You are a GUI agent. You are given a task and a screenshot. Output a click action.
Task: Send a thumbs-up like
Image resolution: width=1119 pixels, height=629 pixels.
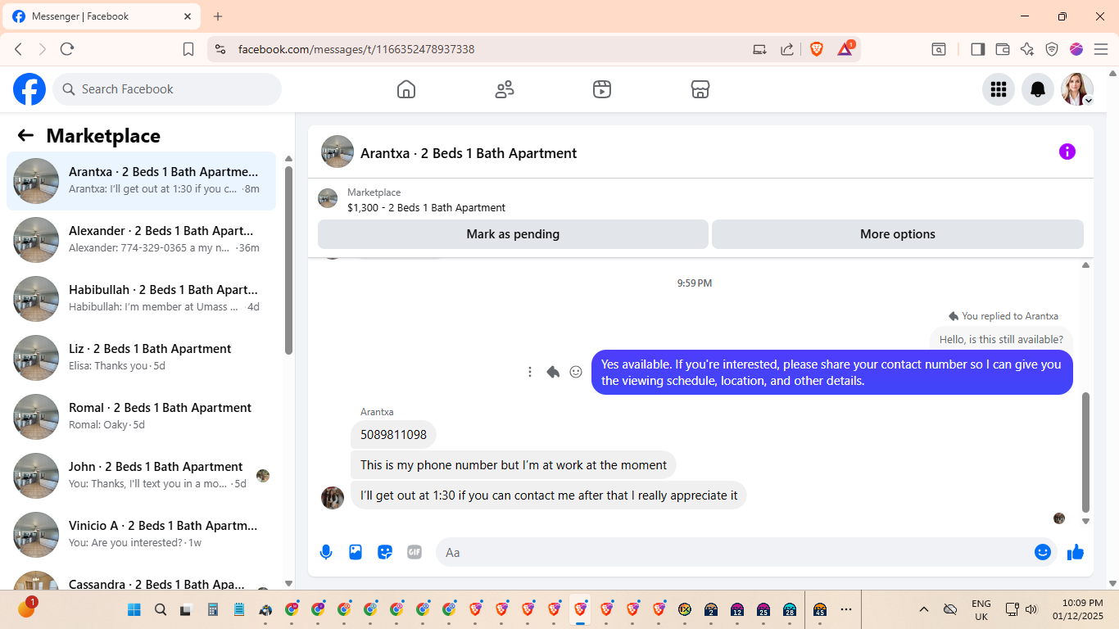pyautogui.click(x=1076, y=552)
